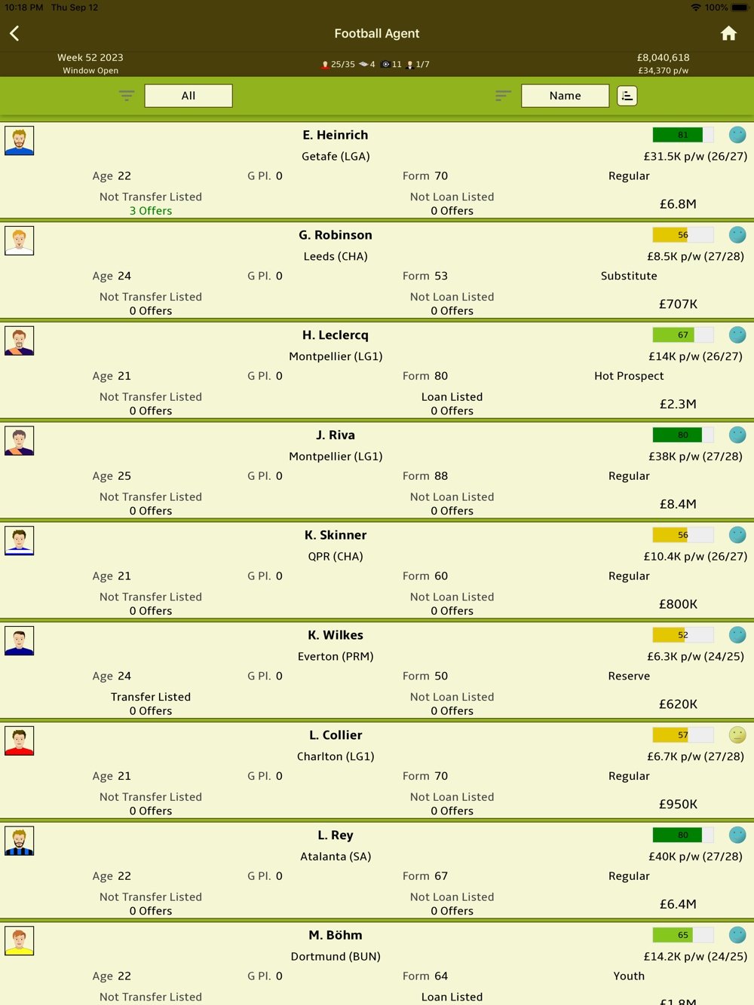
Task: Select K. Wilkes's player portrait
Action: click(20, 641)
